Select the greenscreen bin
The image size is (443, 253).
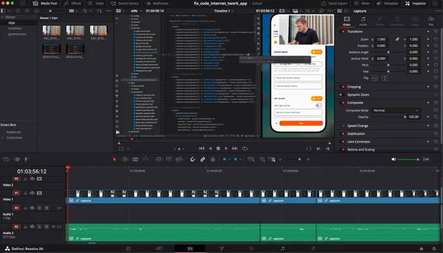[17, 34]
